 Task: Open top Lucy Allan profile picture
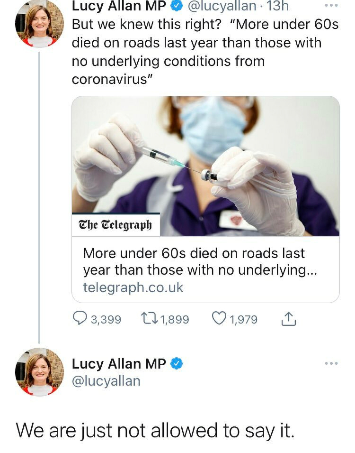click(39, 24)
